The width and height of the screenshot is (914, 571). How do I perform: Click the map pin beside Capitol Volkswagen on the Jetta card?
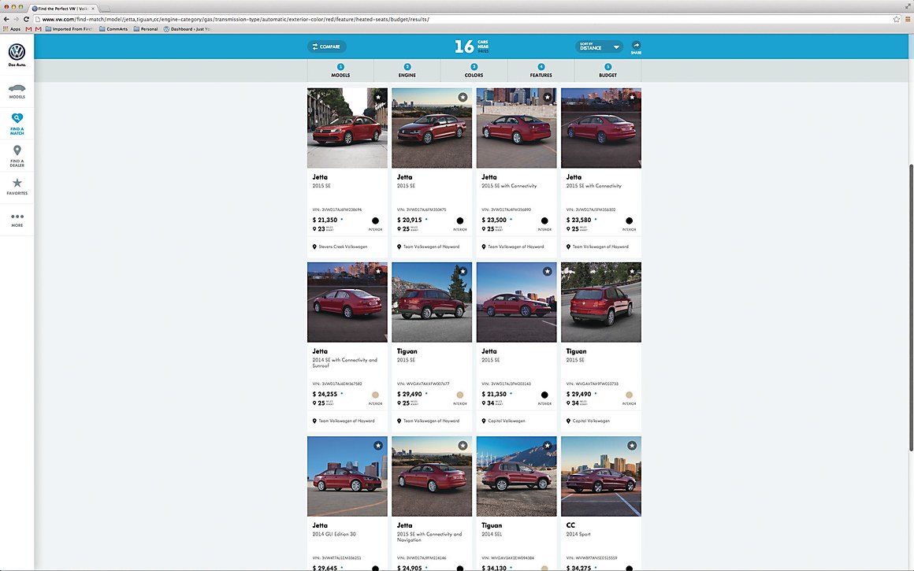coord(484,421)
